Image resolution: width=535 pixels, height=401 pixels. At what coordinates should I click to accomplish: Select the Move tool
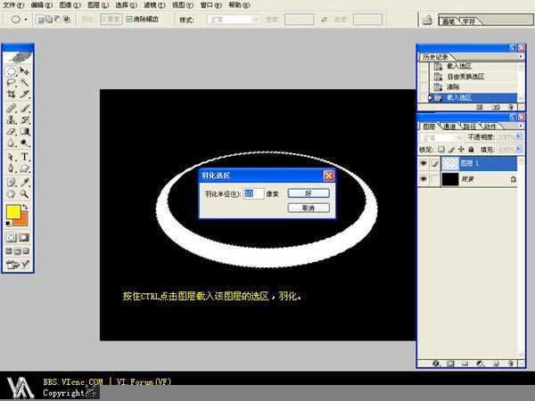(24, 71)
